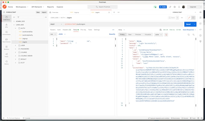
Task: Expand the ADMIN_SIDE collection
Action: (14, 21)
